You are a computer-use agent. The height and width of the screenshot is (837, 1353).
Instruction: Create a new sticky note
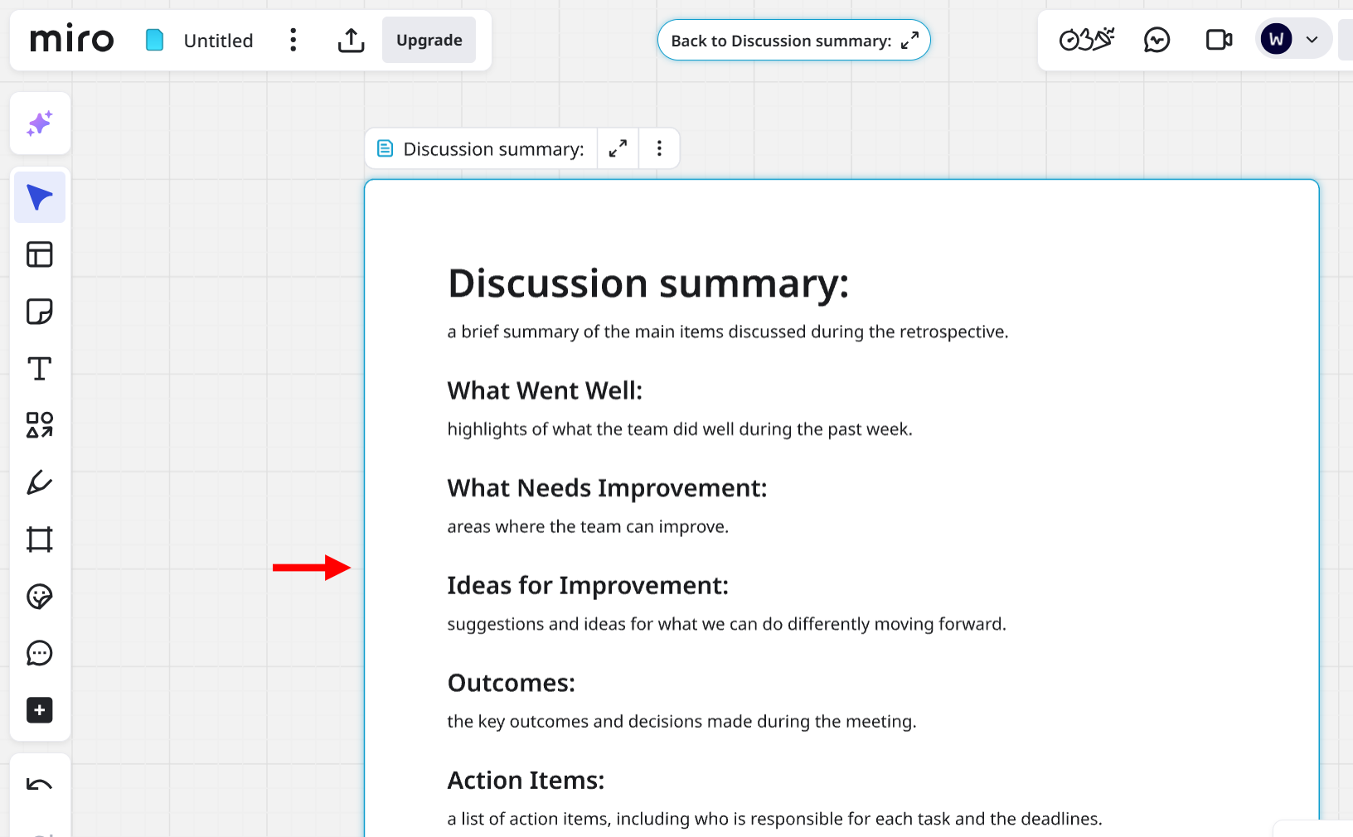point(40,312)
